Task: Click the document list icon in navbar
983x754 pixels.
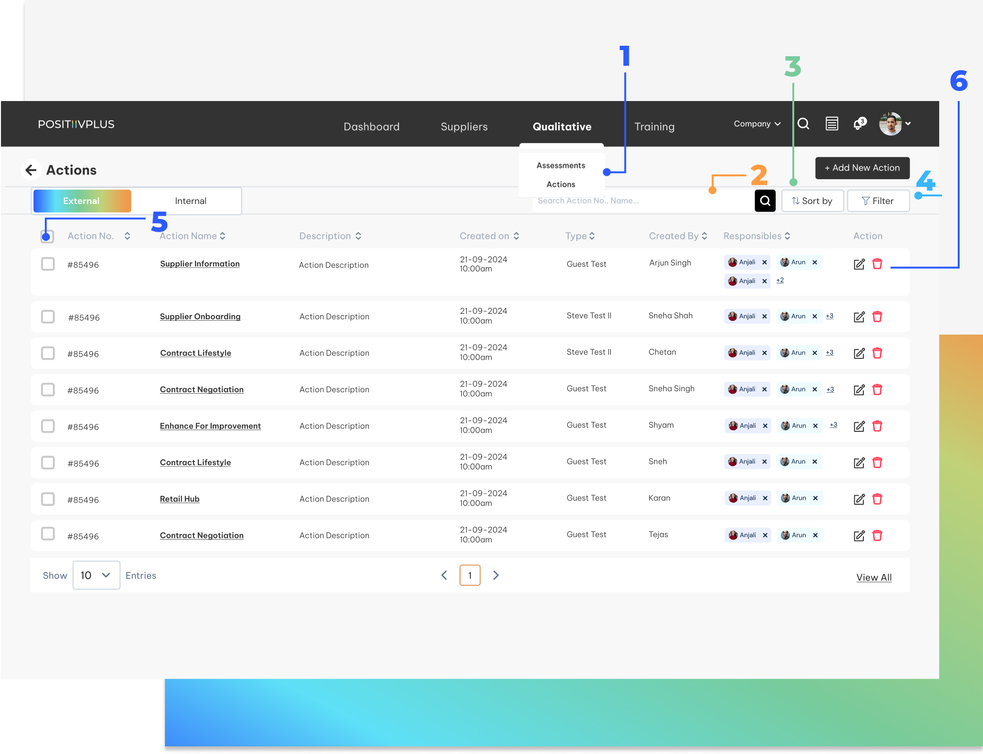Action: click(832, 124)
